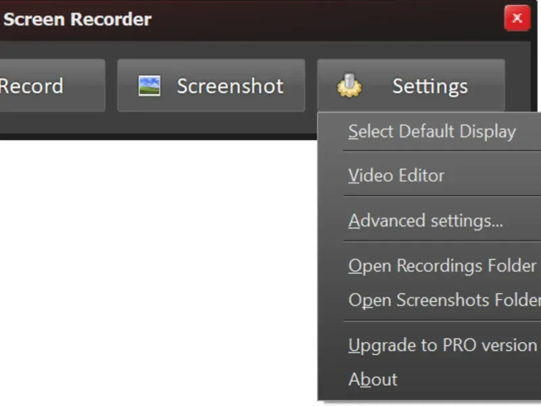
Task: Click the gear icon on Settings
Action: (x=349, y=86)
